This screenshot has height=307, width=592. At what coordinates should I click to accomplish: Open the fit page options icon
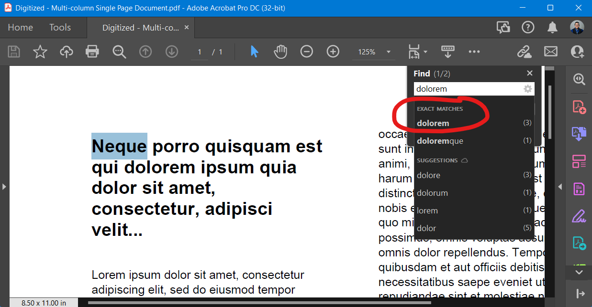point(413,52)
